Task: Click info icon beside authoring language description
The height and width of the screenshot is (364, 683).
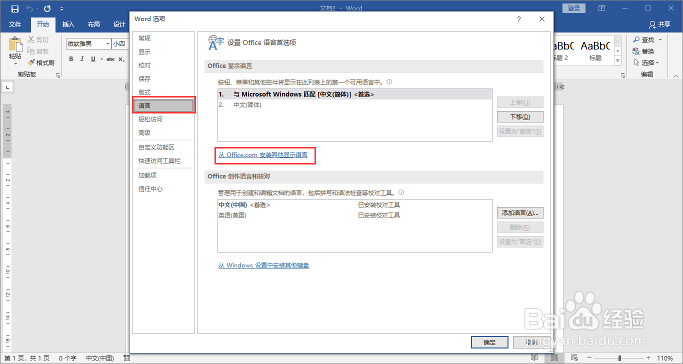Action: [x=401, y=192]
